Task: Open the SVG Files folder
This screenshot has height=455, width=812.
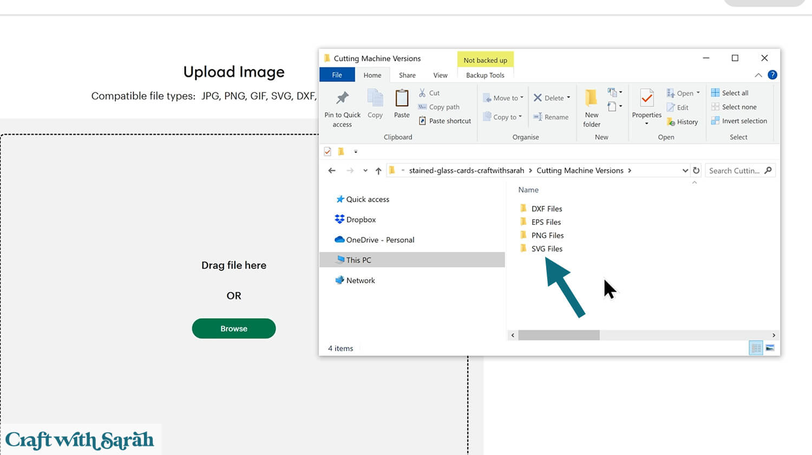Action: coord(546,249)
